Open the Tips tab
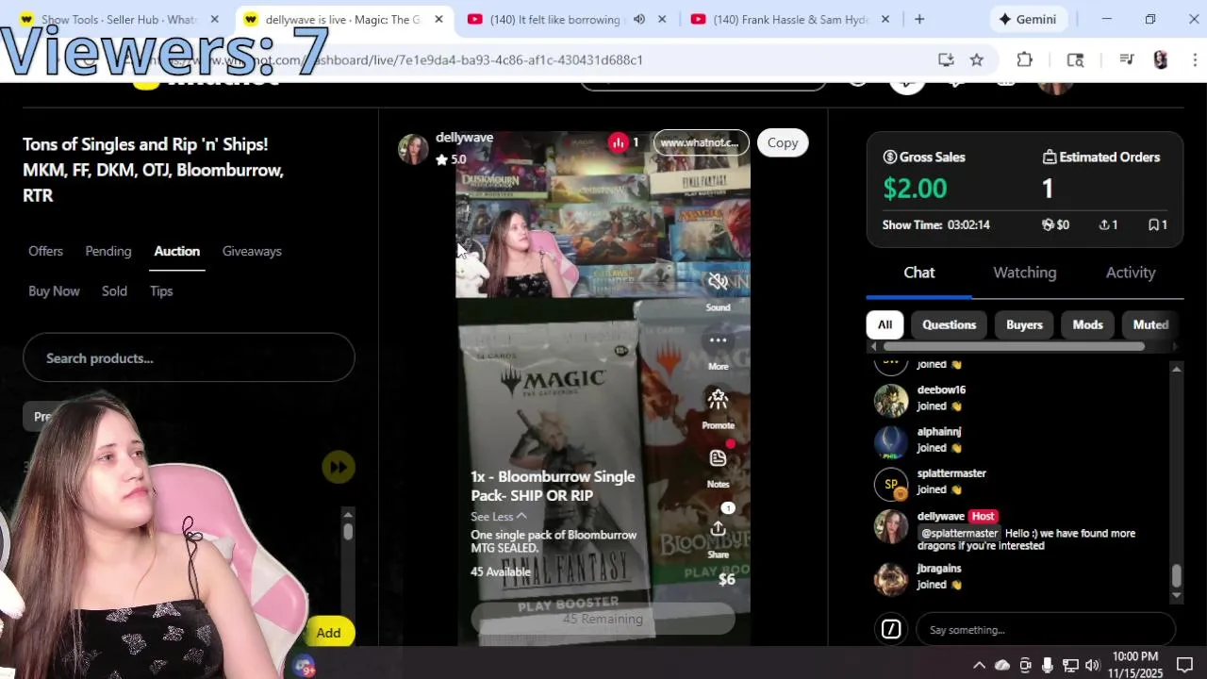This screenshot has height=679, width=1207. click(161, 290)
